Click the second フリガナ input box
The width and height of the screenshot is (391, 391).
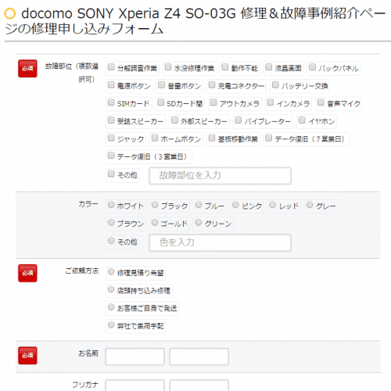click(x=199, y=386)
